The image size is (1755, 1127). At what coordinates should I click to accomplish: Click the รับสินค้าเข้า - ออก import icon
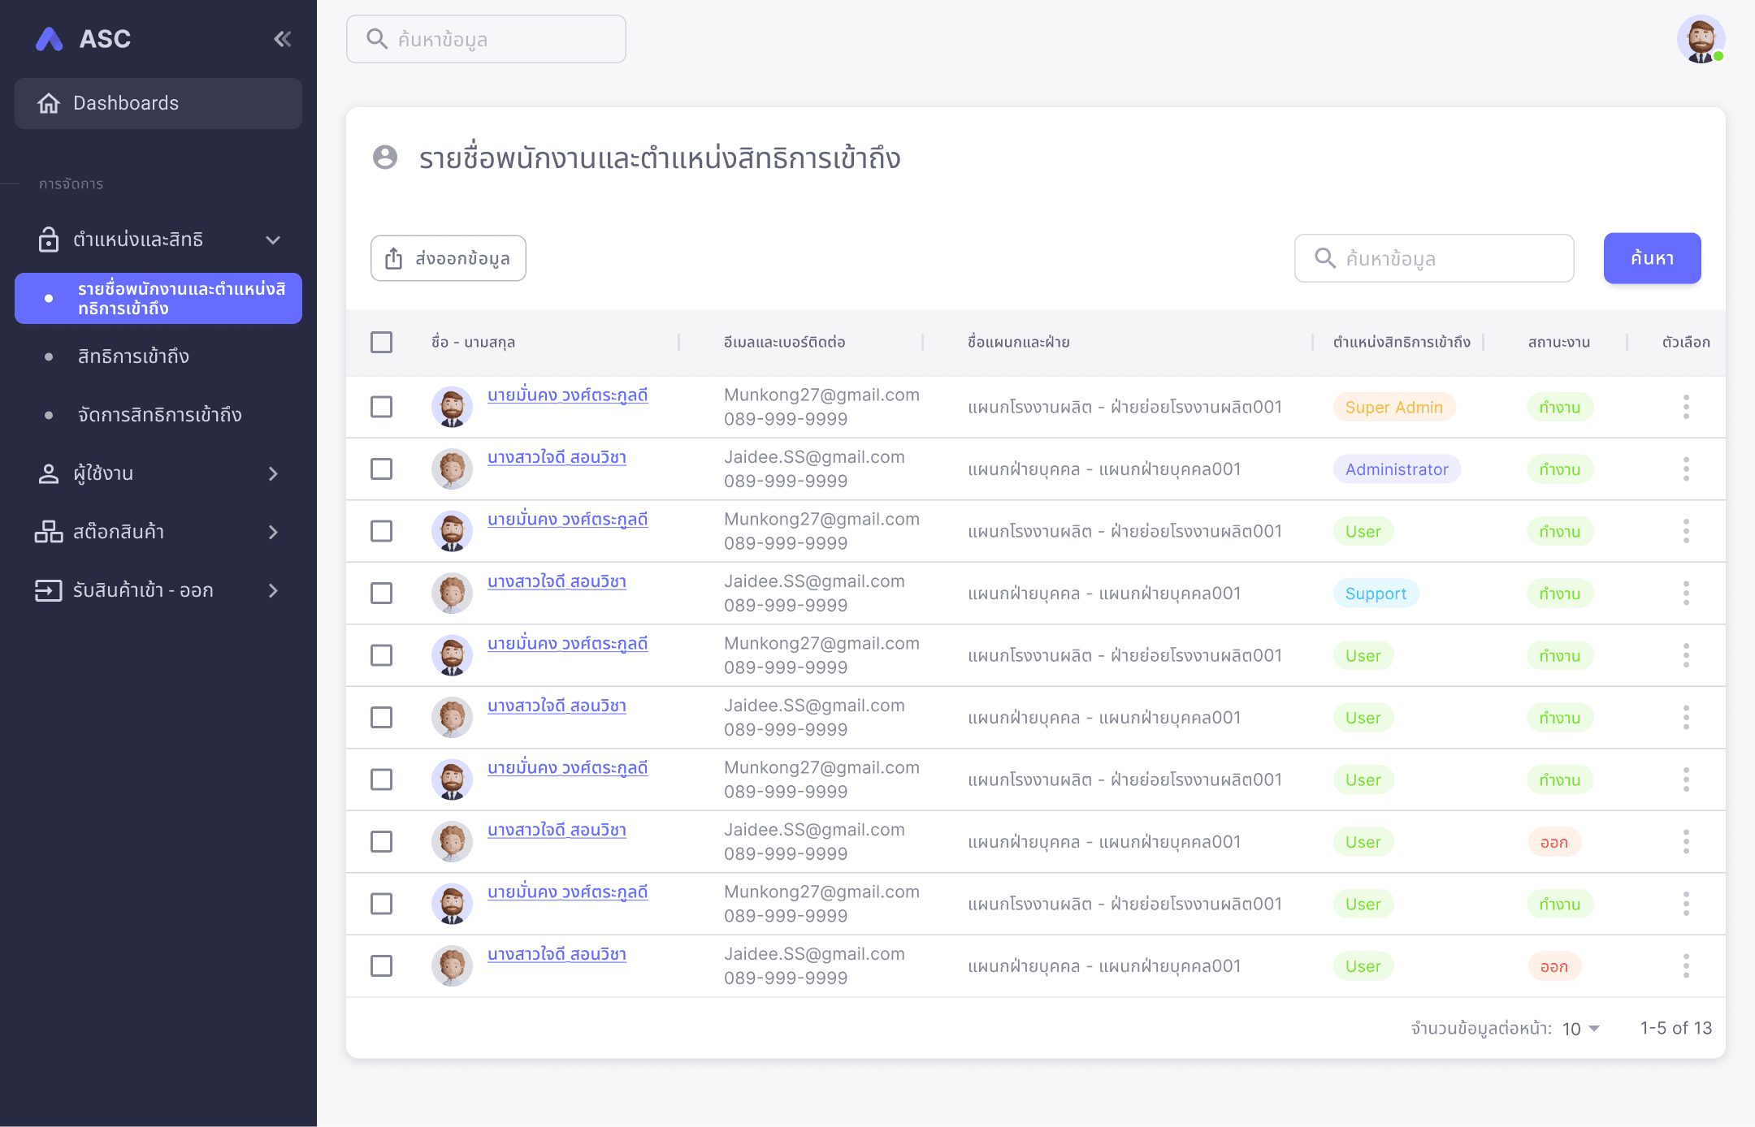tap(49, 590)
